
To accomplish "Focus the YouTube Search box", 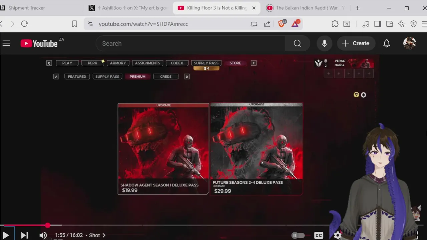I will pos(190,43).
